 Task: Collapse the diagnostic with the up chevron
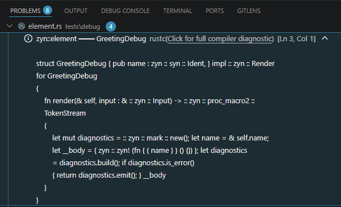pyautogui.click(x=325, y=38)
